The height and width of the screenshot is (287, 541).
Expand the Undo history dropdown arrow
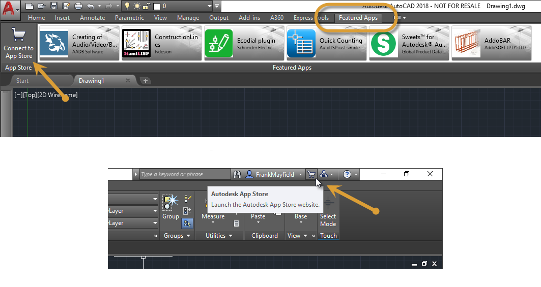click(x=99, y=6)
